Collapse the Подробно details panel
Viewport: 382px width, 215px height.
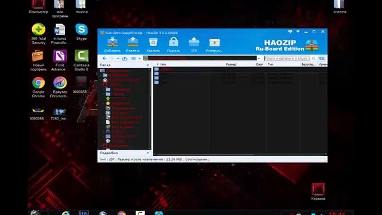(148, 153)
